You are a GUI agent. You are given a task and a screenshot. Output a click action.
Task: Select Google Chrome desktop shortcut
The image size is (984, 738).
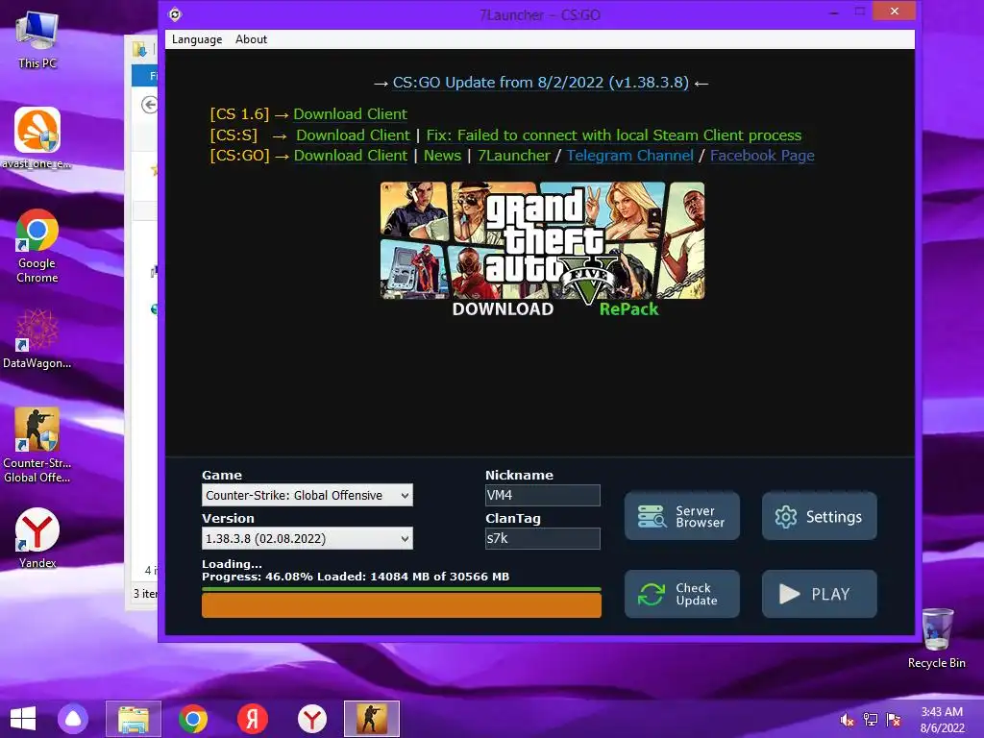coord(37,246)
